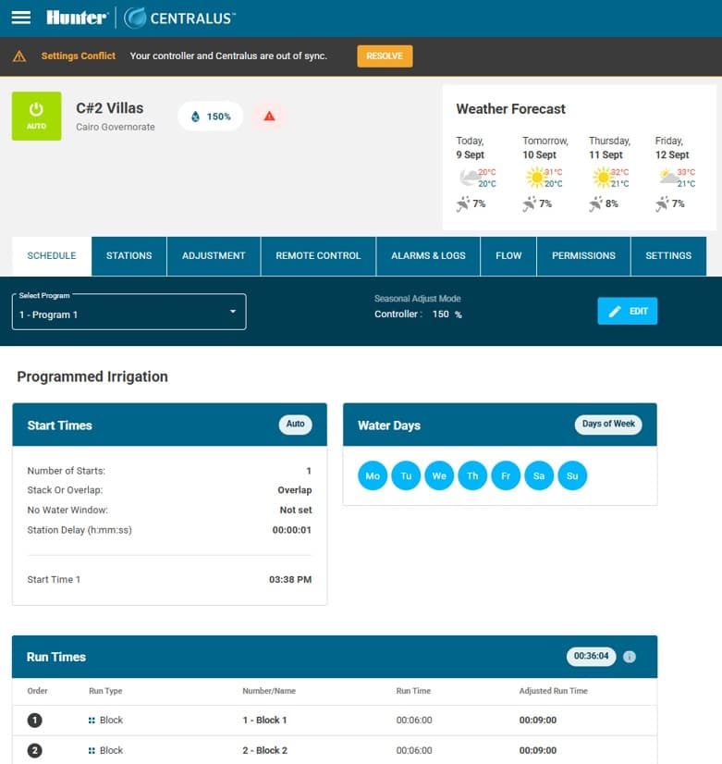Click the Auto badge in Start Times

coord(295,425)
